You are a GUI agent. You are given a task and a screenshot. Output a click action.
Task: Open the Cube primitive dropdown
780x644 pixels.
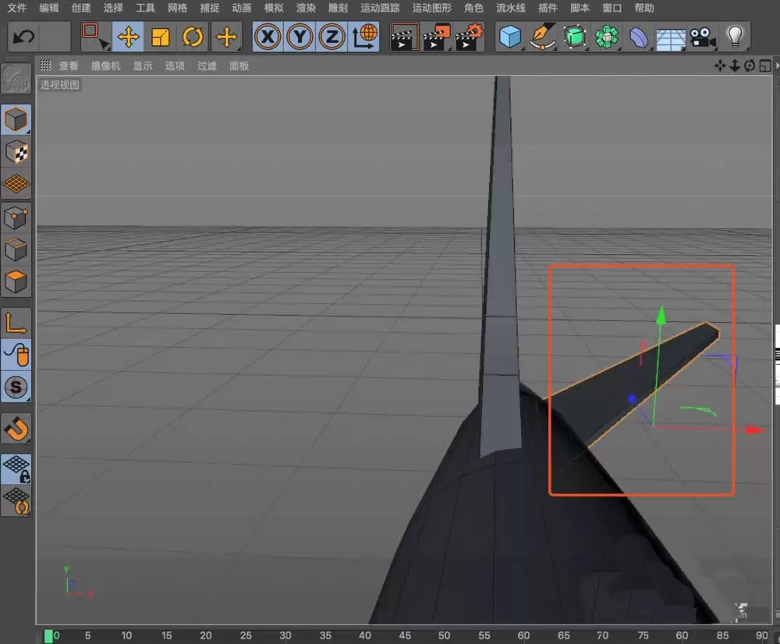pos(509,37)
